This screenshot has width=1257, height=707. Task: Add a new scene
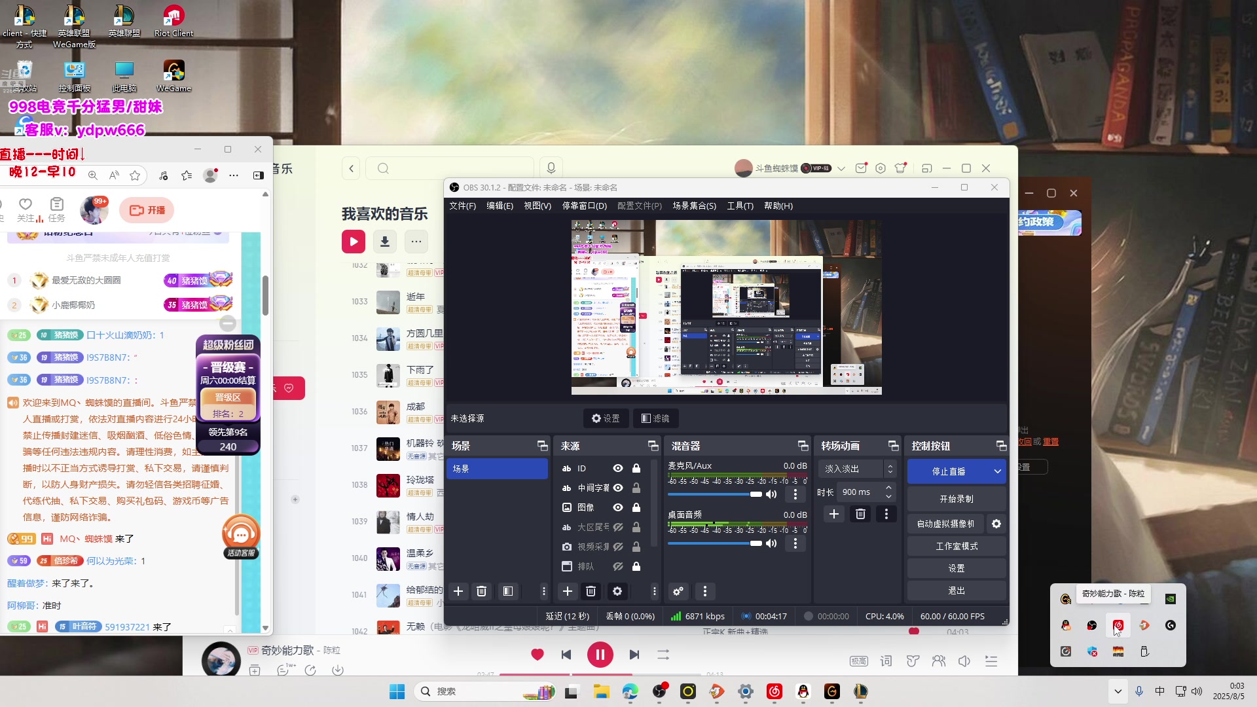coord(458,591)
